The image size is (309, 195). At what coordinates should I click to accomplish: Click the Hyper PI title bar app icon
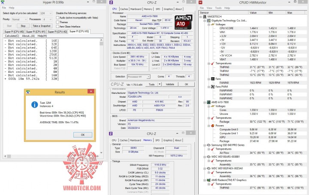point(3,3)
